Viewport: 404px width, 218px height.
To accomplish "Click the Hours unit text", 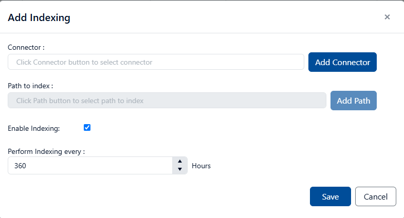I will tap(201, 166).
